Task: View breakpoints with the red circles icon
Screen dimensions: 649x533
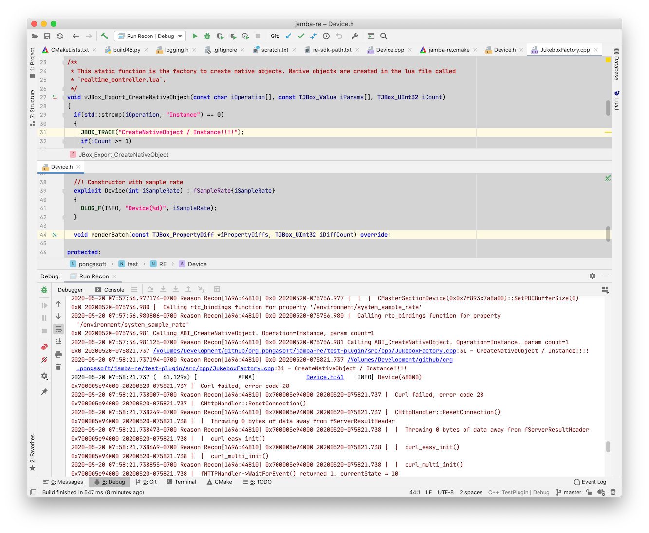Action: [x=44, y=347]
